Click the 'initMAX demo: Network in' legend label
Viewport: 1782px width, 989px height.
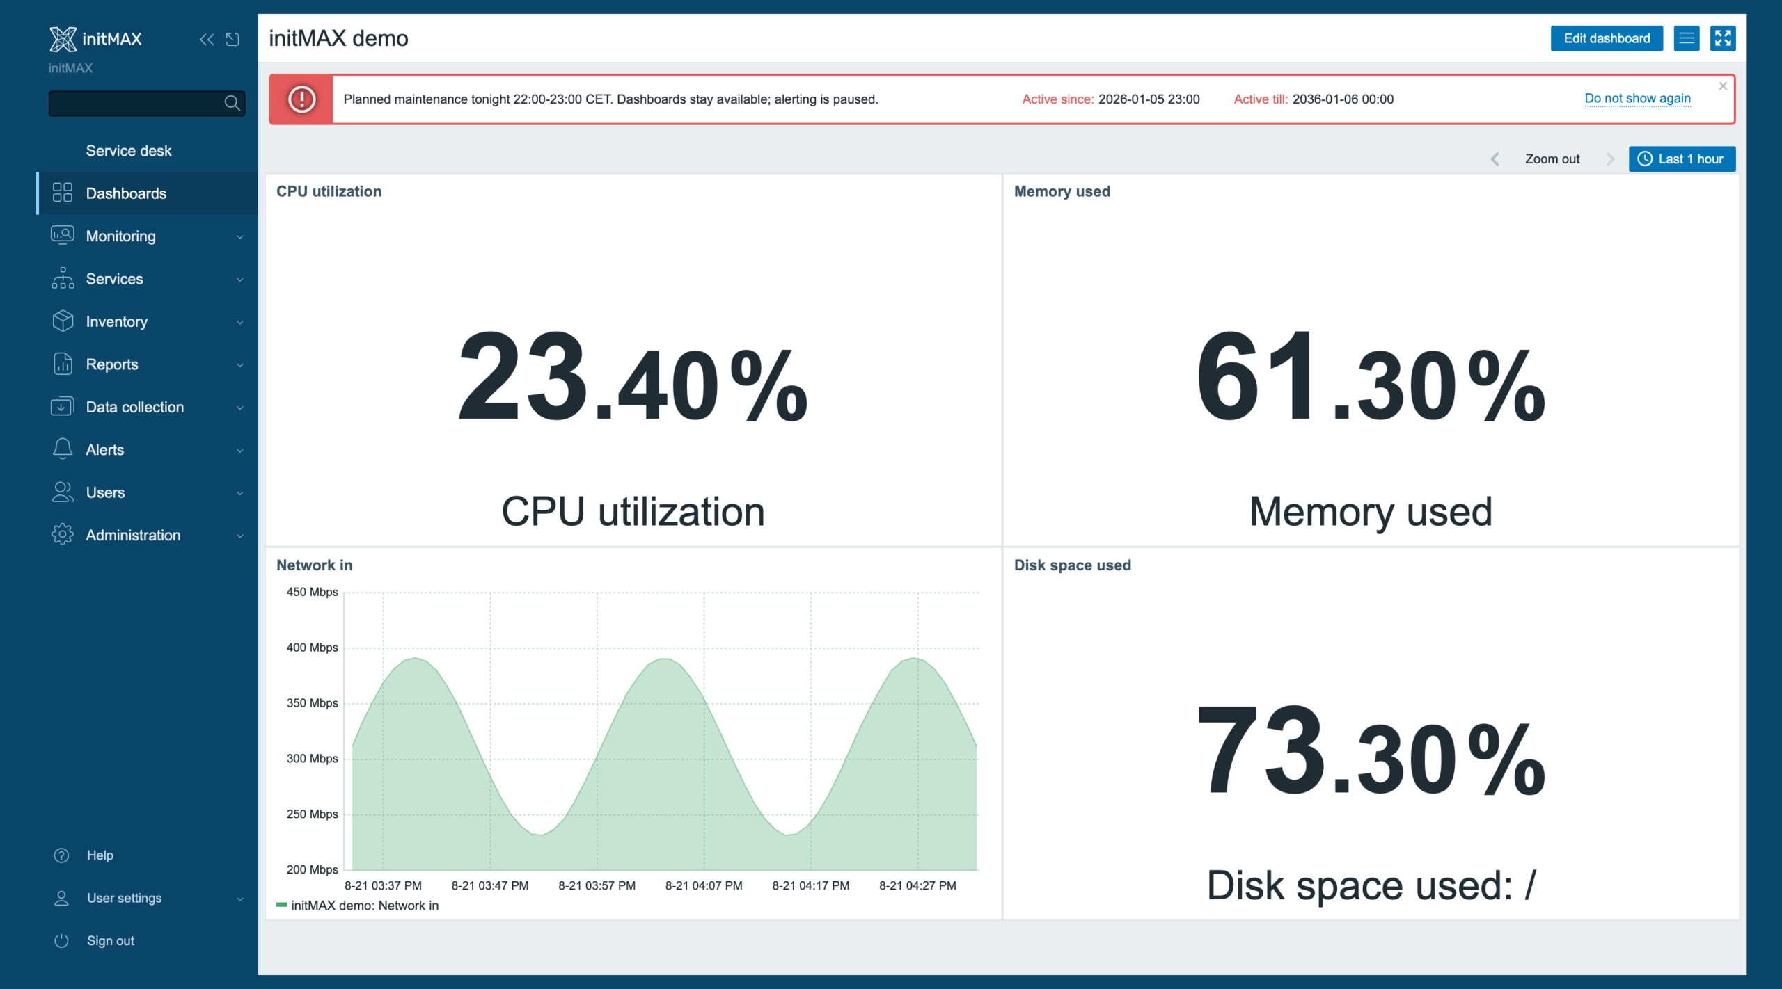click(x=365, y=906)
